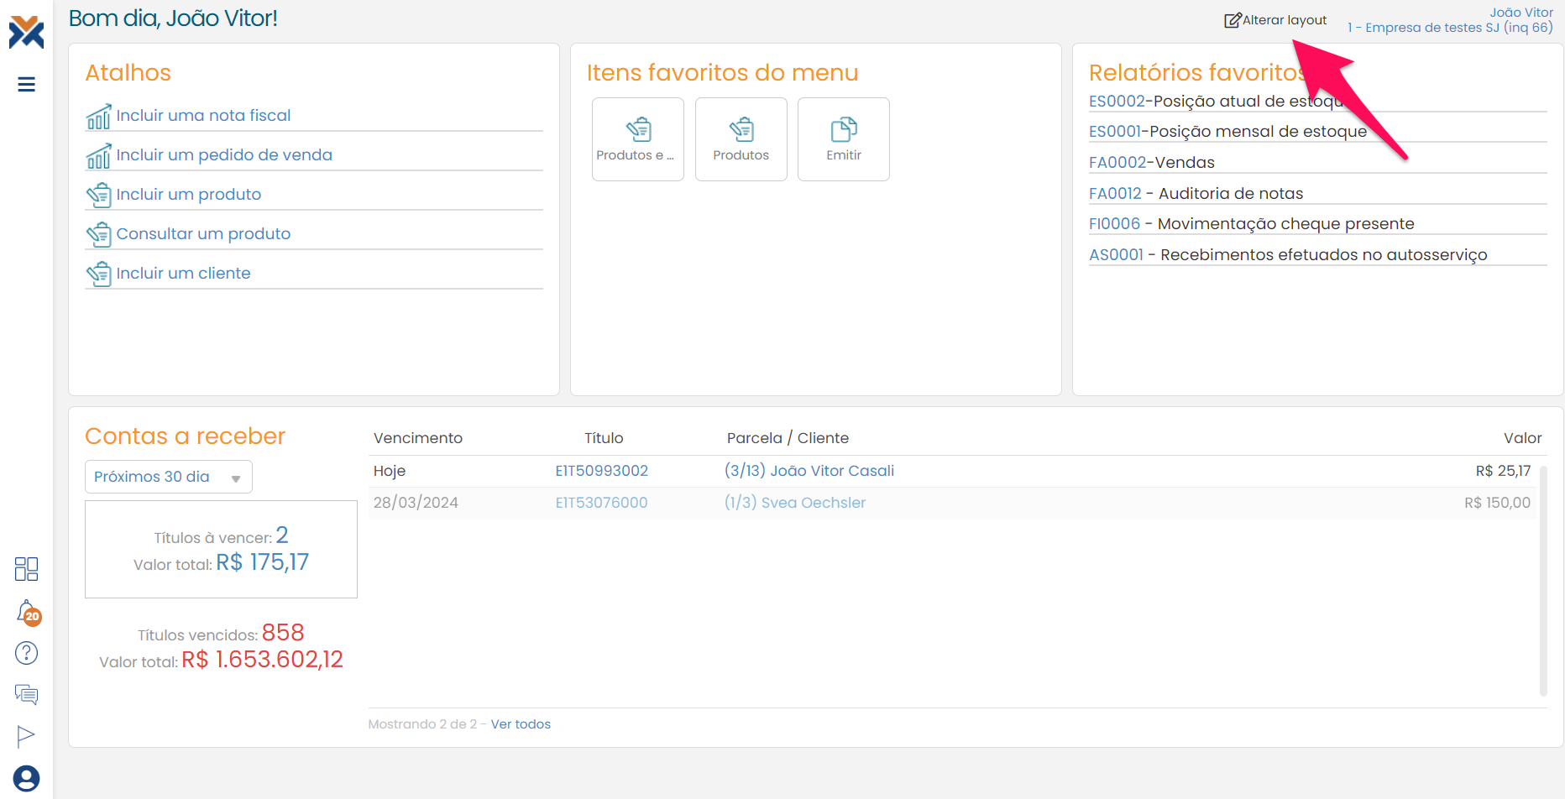Screen dimensions: 1565x799
Task: Open report ES0001 Posição mensal de estoque
Action: (x=1227, y=132)
